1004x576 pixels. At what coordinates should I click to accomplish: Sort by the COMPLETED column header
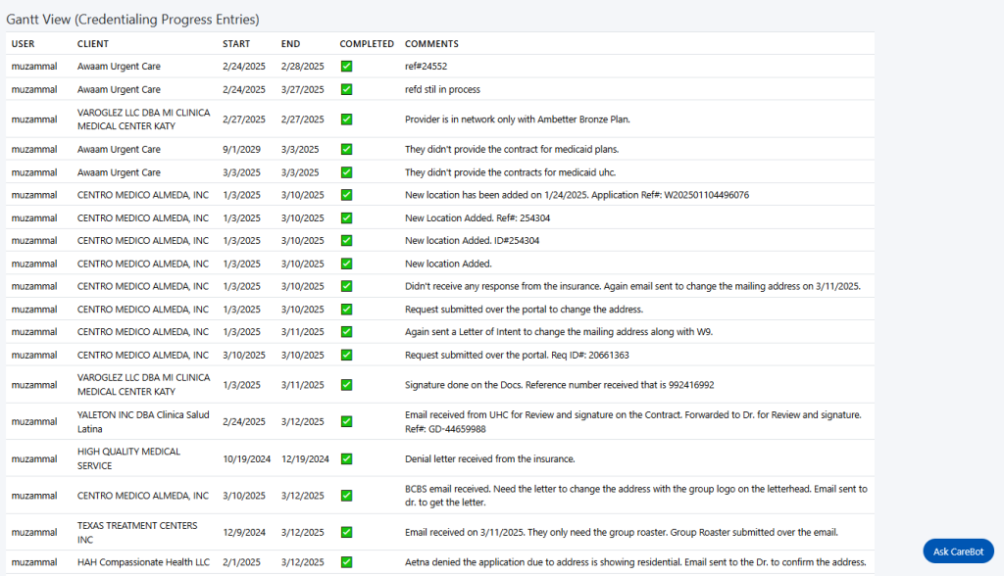367,43
